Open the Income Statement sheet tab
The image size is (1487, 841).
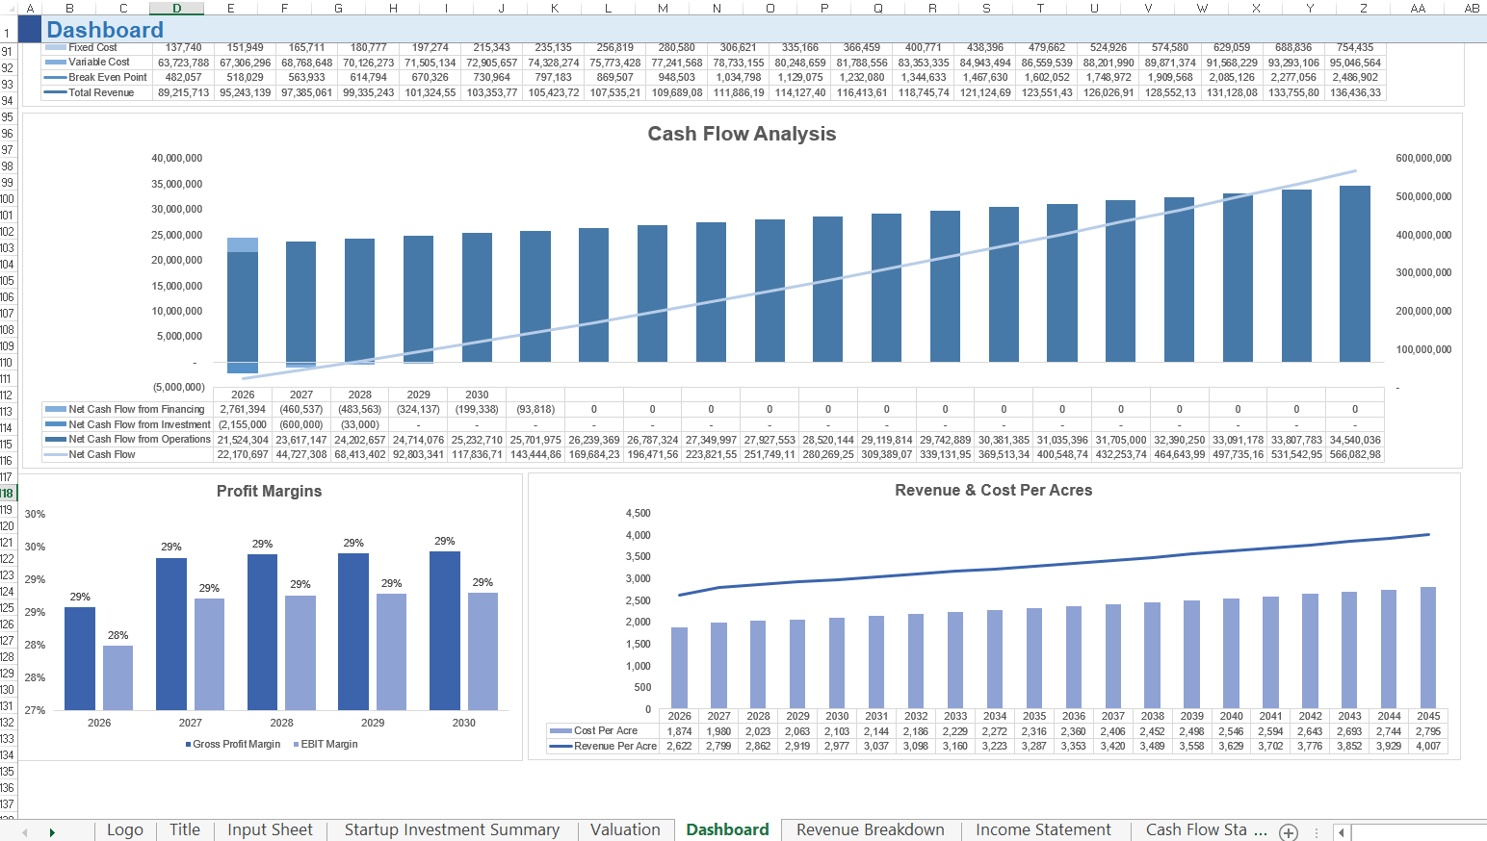coord(1043,830)
